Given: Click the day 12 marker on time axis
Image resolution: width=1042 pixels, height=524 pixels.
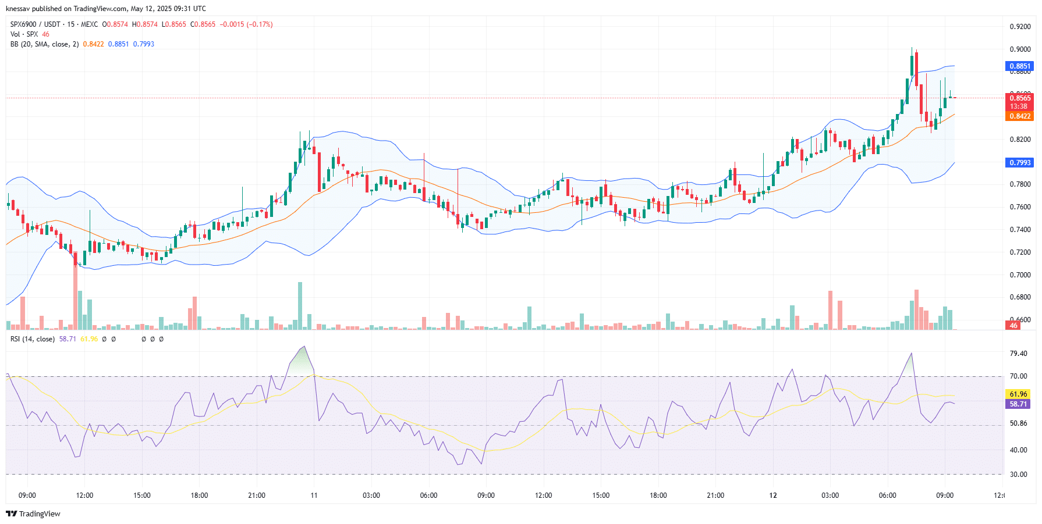Looking at the screenshot, I should (772, 496).
